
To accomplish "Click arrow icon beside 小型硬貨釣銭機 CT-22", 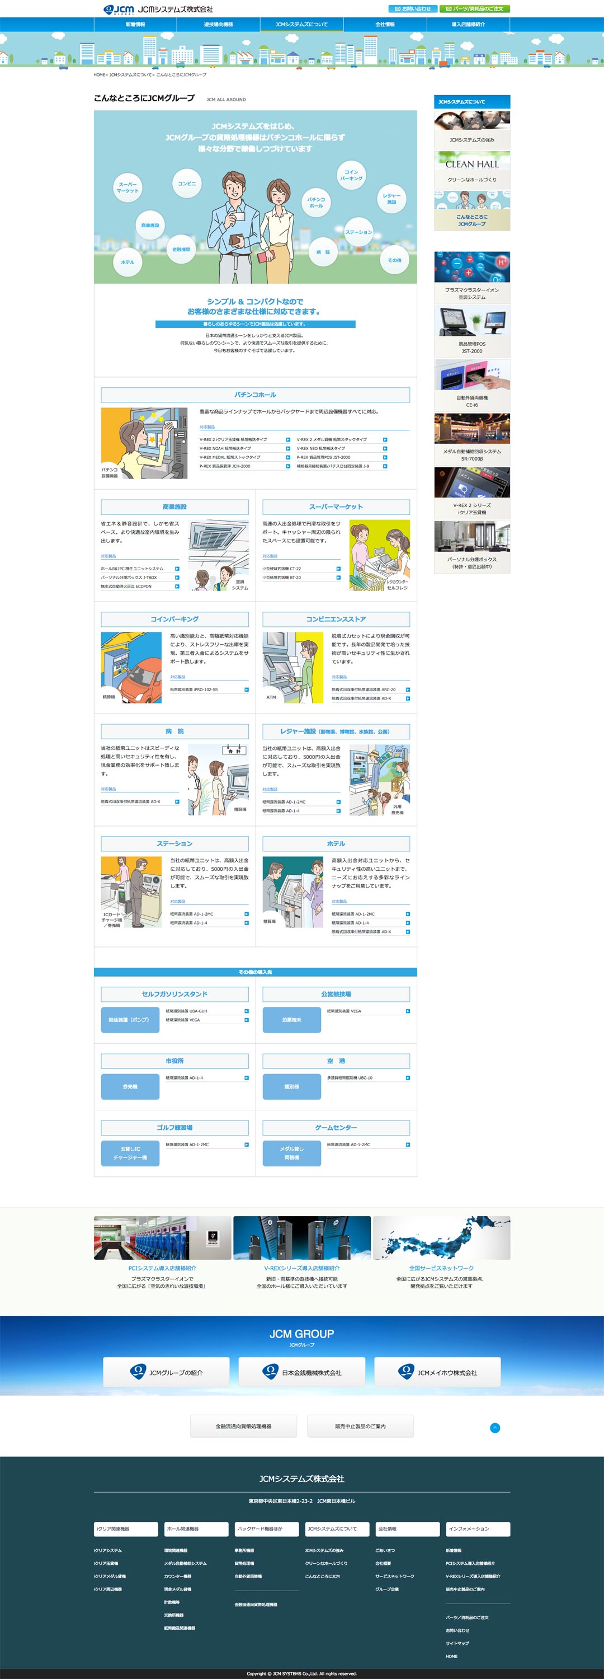I will pyautogui.click(x=339, y=569).
